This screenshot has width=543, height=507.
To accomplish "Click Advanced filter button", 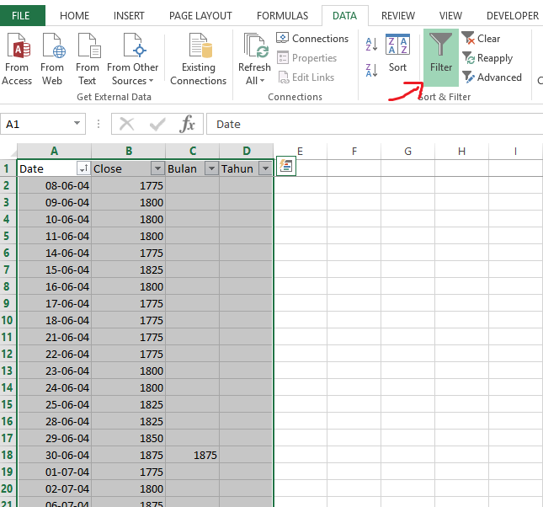I will point(492,77).
